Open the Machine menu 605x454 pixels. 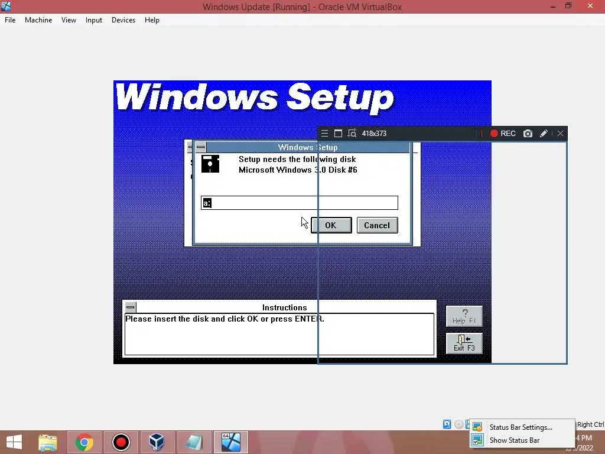click(x=38, y=20)
